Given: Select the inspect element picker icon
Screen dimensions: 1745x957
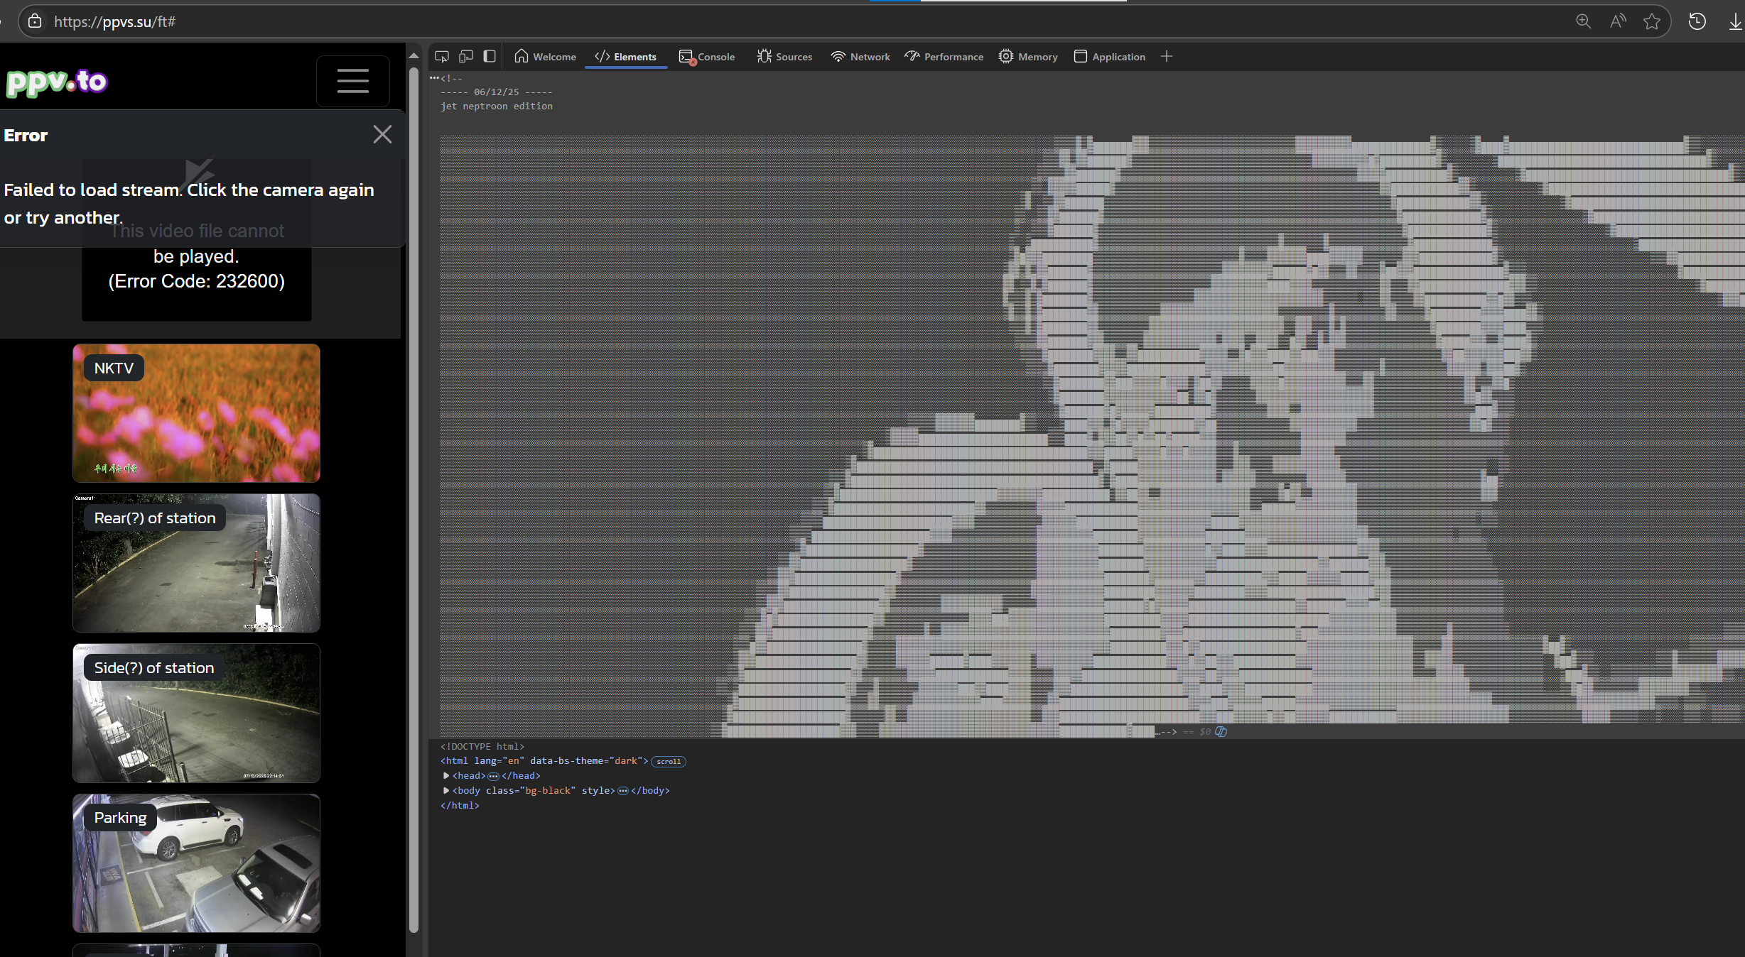Looking at the screenshot, I should point(442,56).
